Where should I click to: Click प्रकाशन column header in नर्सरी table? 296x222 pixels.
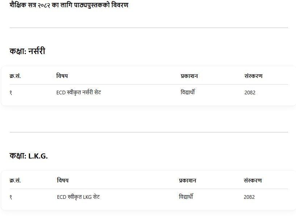tap(189, 76)
